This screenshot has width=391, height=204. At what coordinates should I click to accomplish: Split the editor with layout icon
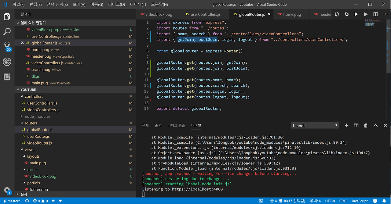375,14
